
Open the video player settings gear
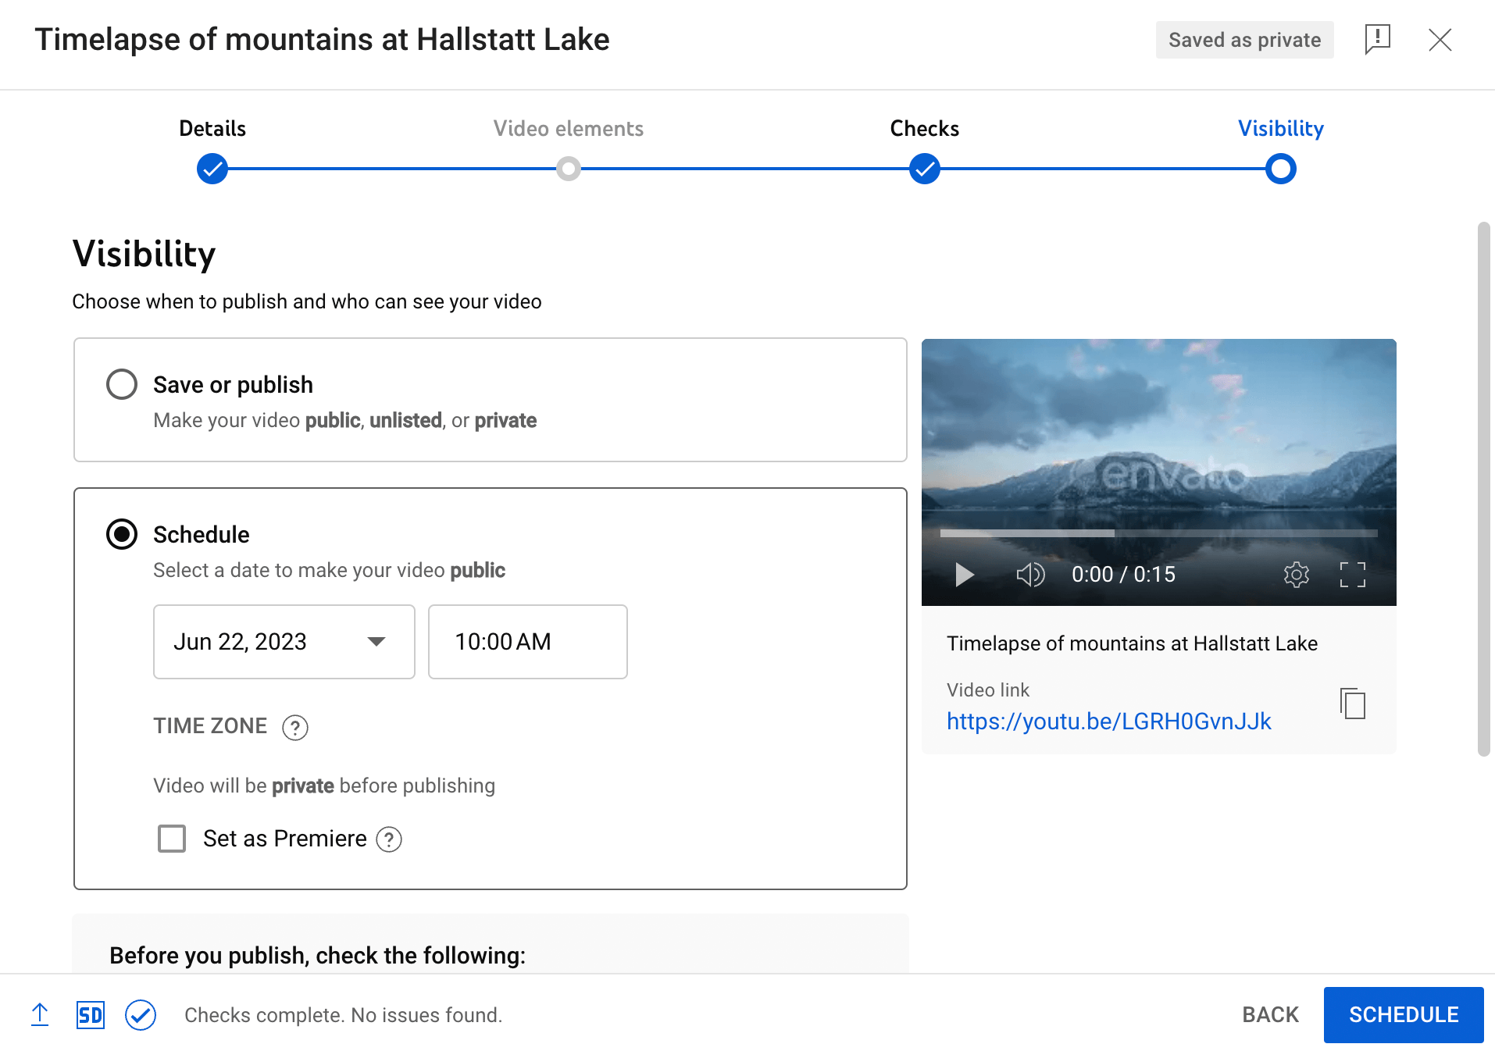click(1296, 575)
